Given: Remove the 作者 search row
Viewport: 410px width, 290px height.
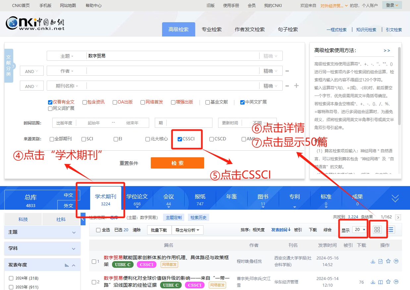Looking at the screenshot, I should (x=287, y=71).
